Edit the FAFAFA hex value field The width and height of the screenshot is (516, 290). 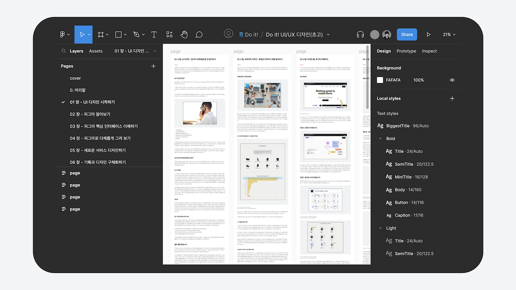pos(393,80)
